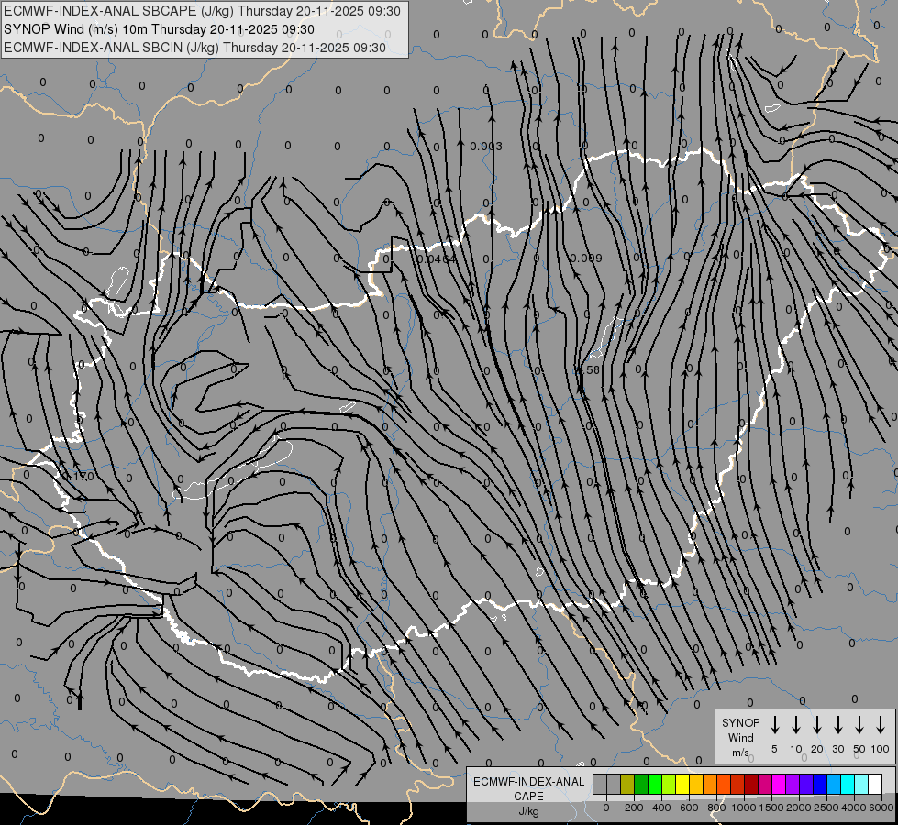
Task: Click the 6000 tick label on CAPE scale
Action: click(881, 808)
